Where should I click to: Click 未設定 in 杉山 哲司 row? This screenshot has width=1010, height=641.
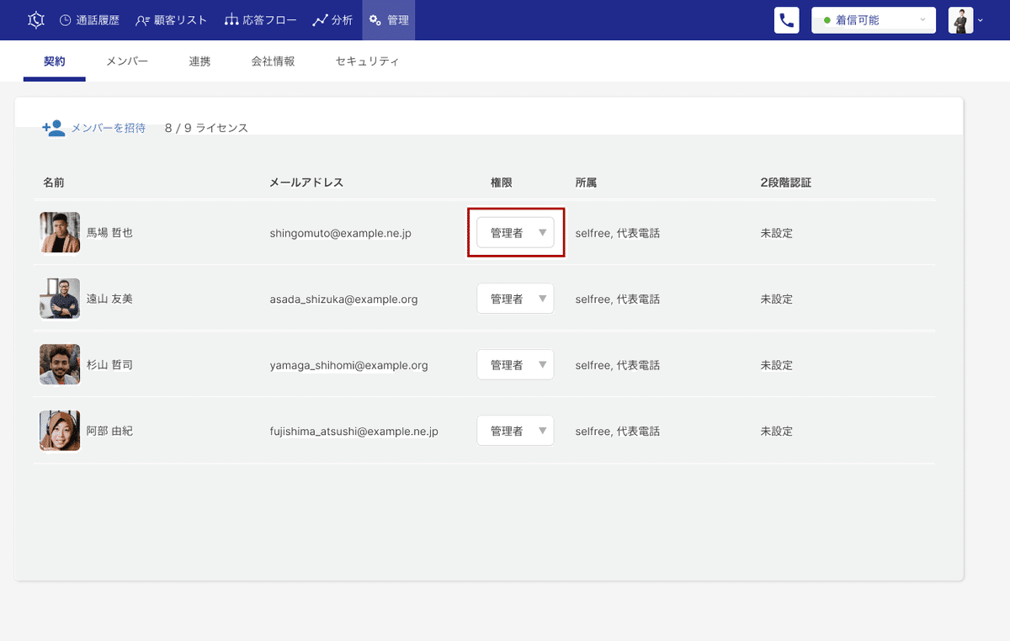(x=776, y=365)
